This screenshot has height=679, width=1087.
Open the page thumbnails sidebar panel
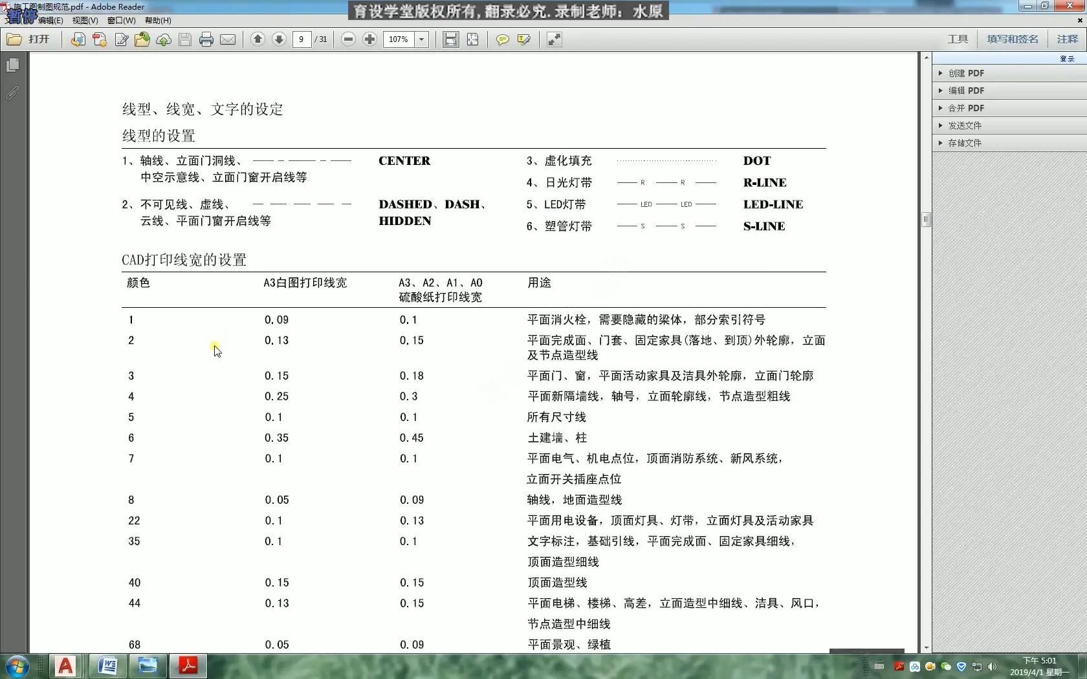(14, 65)
